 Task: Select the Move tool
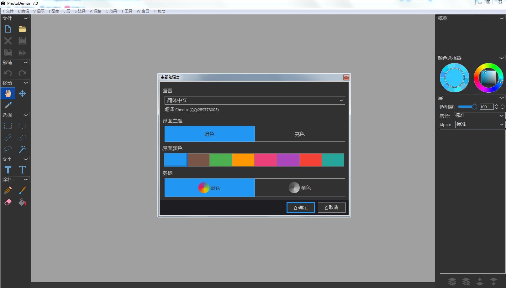coord(22,93)
